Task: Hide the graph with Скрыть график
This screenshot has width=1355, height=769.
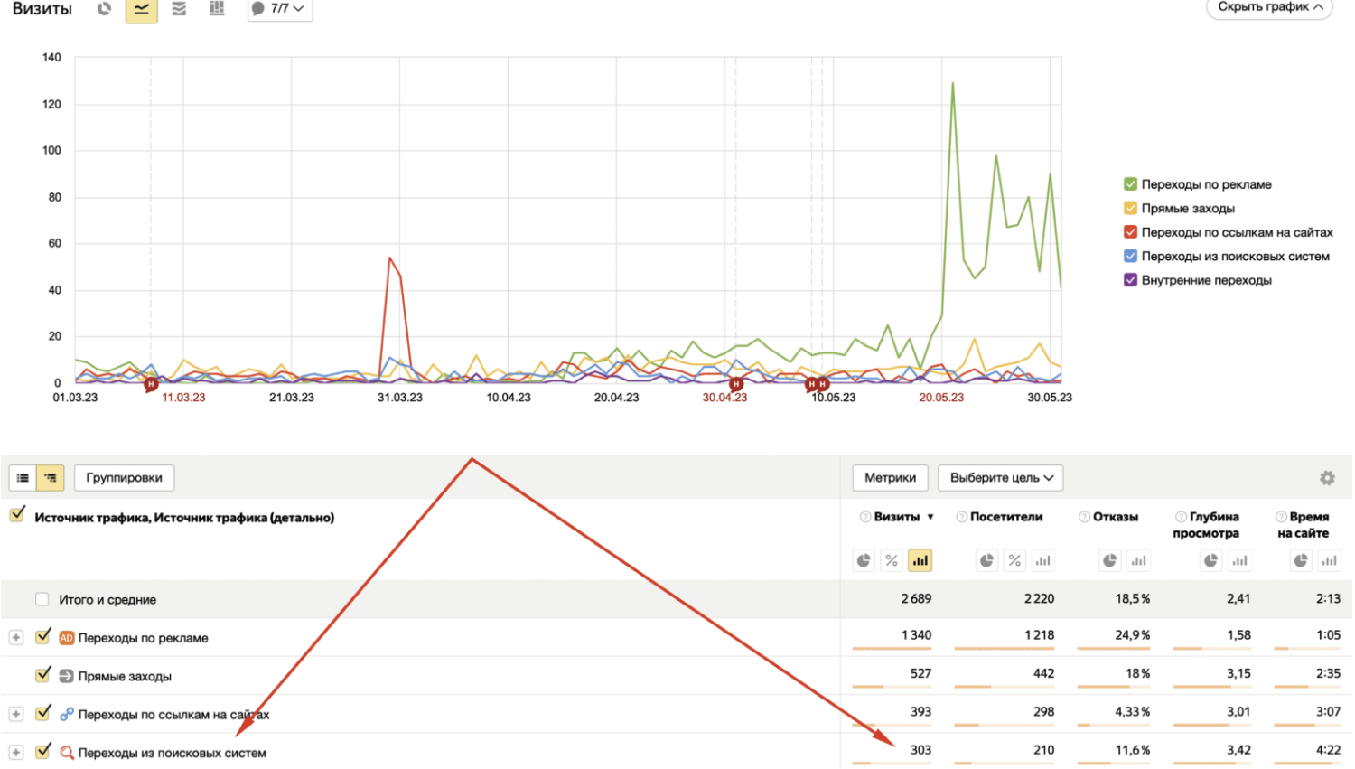Action: click(1270, 7)
